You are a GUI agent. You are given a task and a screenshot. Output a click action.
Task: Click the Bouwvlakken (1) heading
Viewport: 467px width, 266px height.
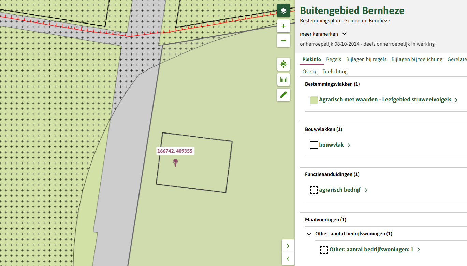[x=323, y=129]
